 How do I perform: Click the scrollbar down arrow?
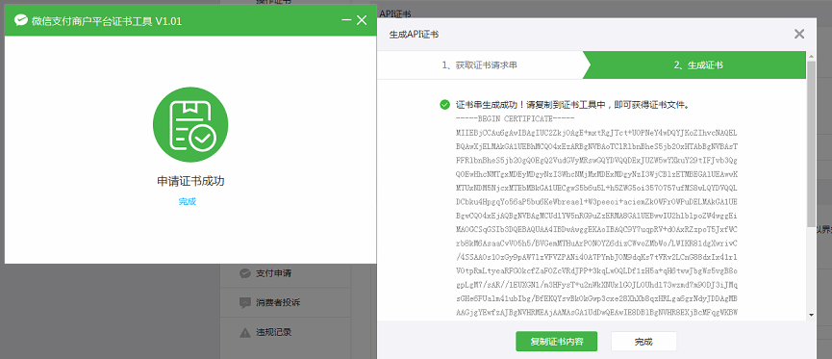click(x=811, y=315)
